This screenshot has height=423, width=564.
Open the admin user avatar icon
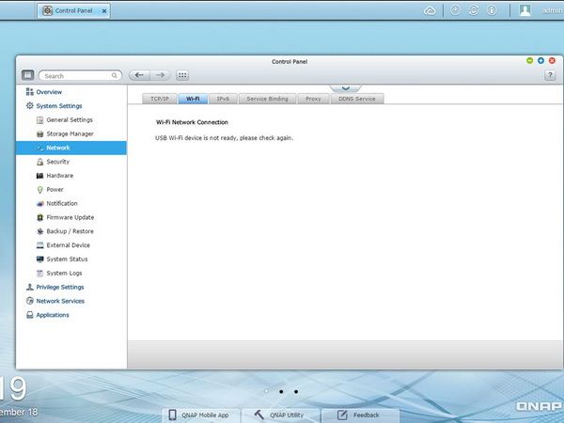525,10
